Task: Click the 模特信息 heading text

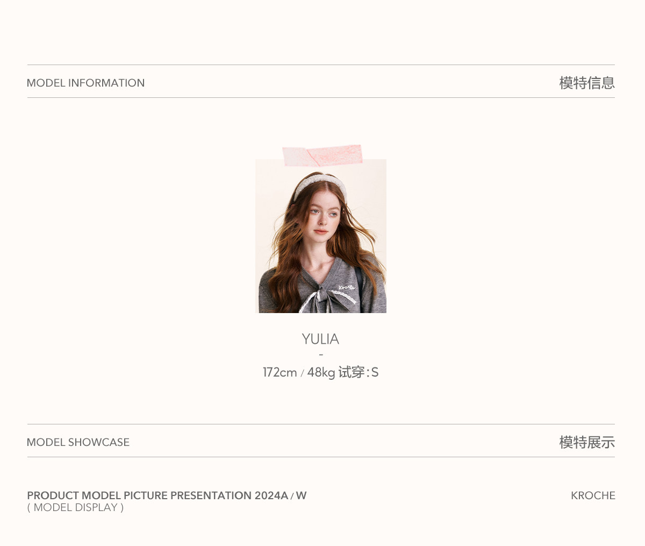Action: (587, 83)
